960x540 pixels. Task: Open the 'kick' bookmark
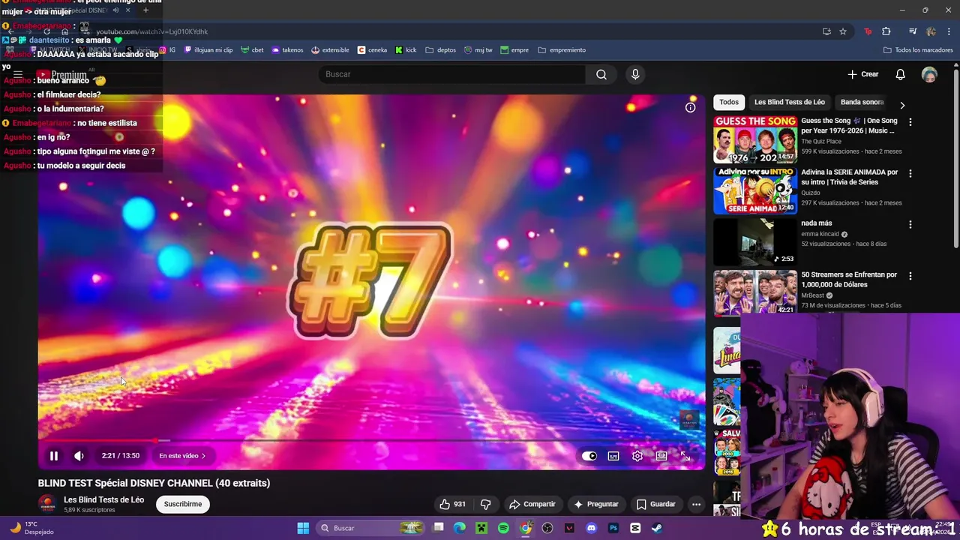pos(406,50)
